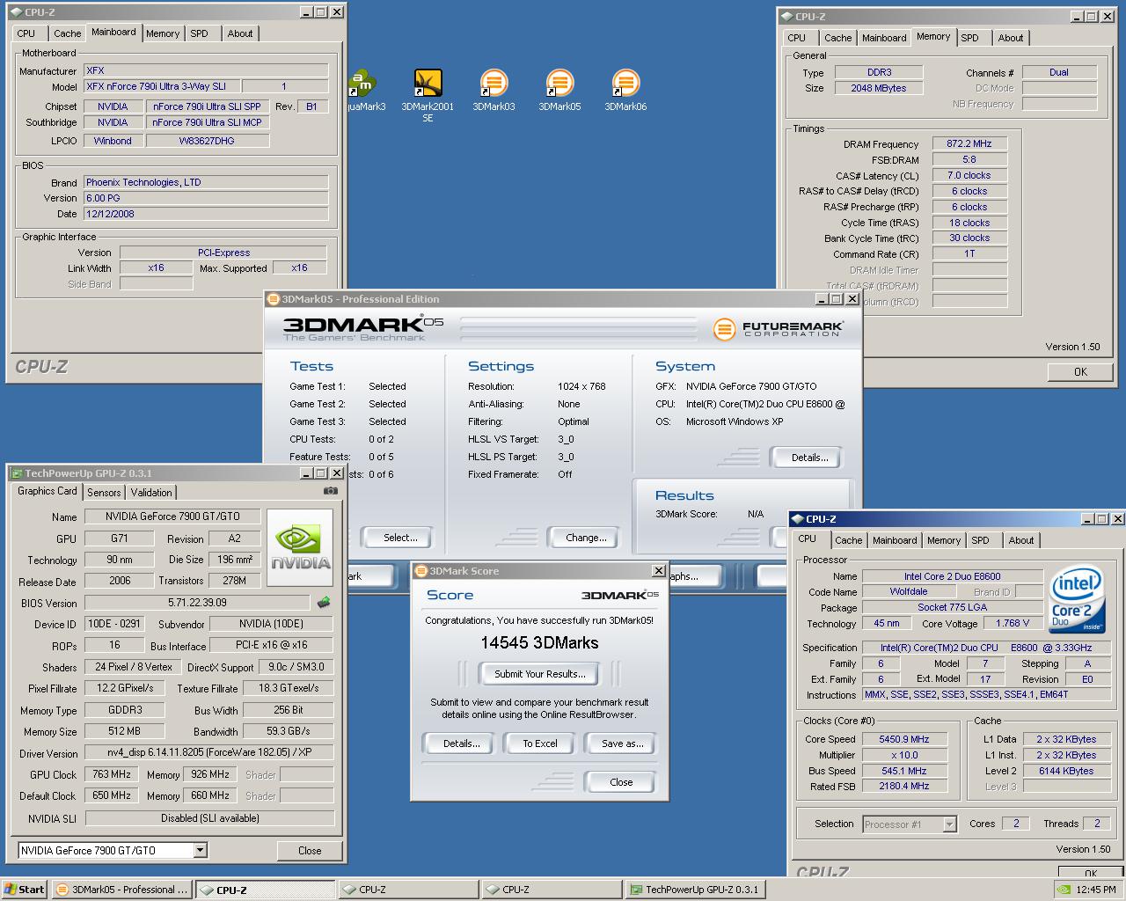Click the Core Voltage 1.768 V value
Image resolution: width=1126 pixels, height=901 pixels.
[x=1012, y=623]
